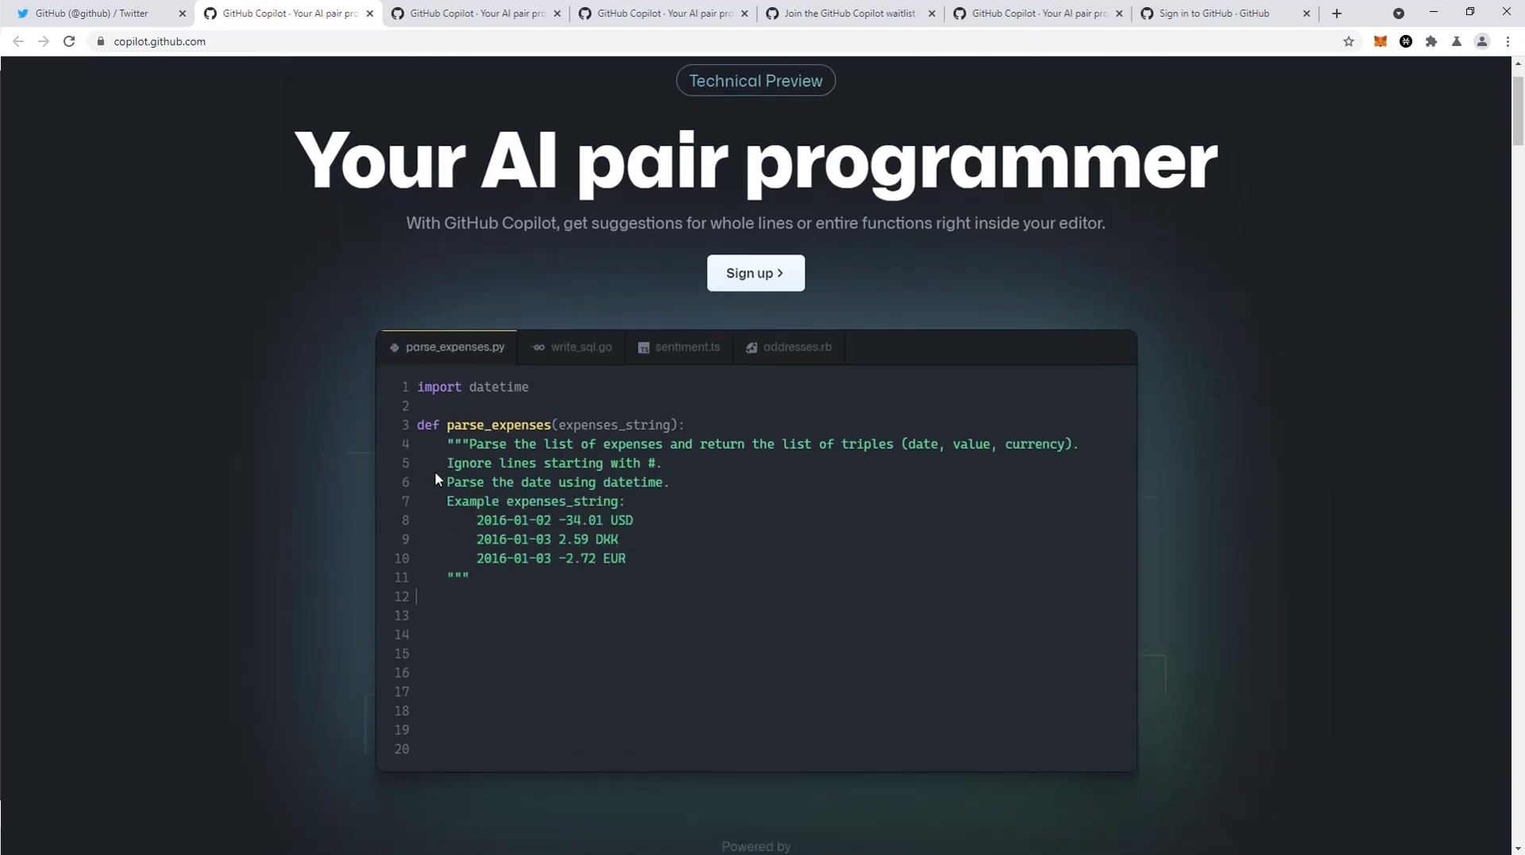Select the parse_expenses.py editor tab

click(x=448, y=347)
